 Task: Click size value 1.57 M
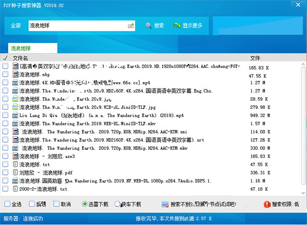[x=258, y=124]
